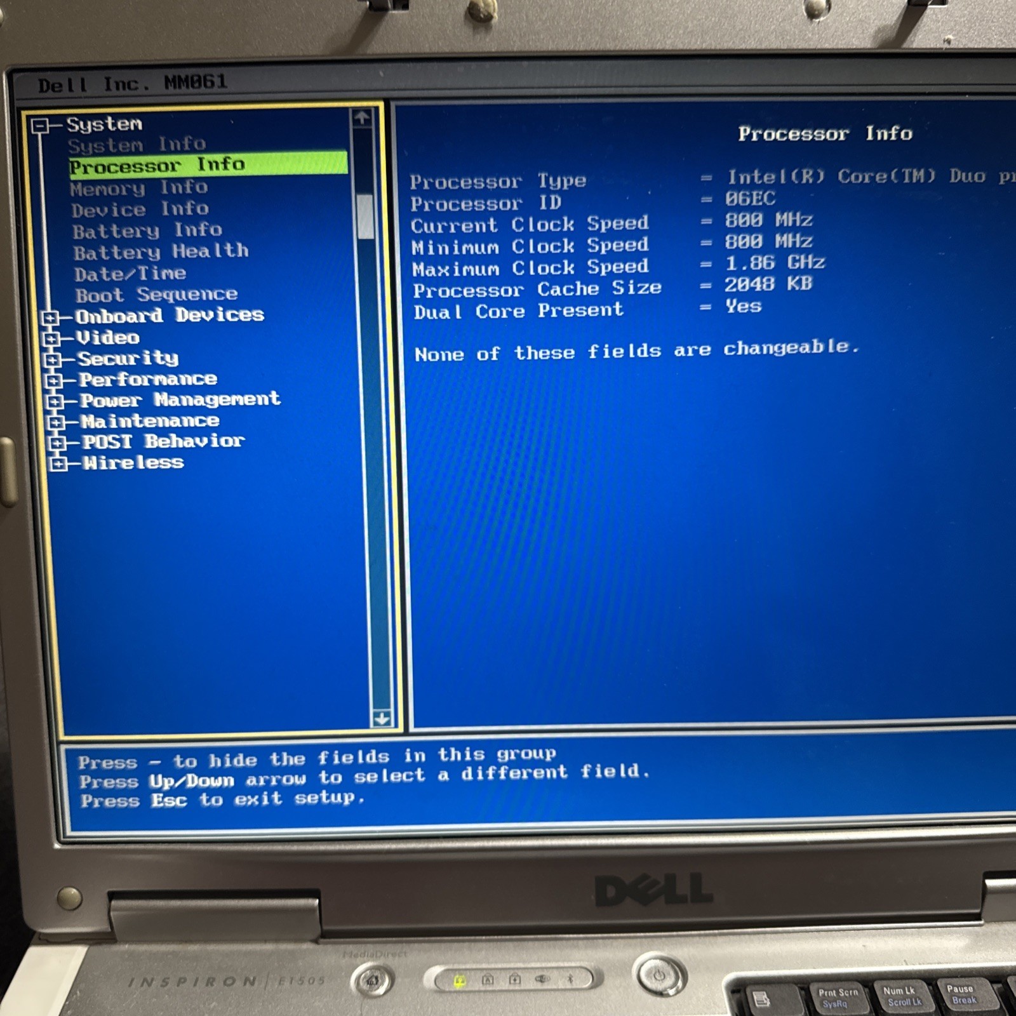Click Processor Cache Size 2048 KB value
Viewport: 1016px width, 1016px height.
click(x=768, y=284)
